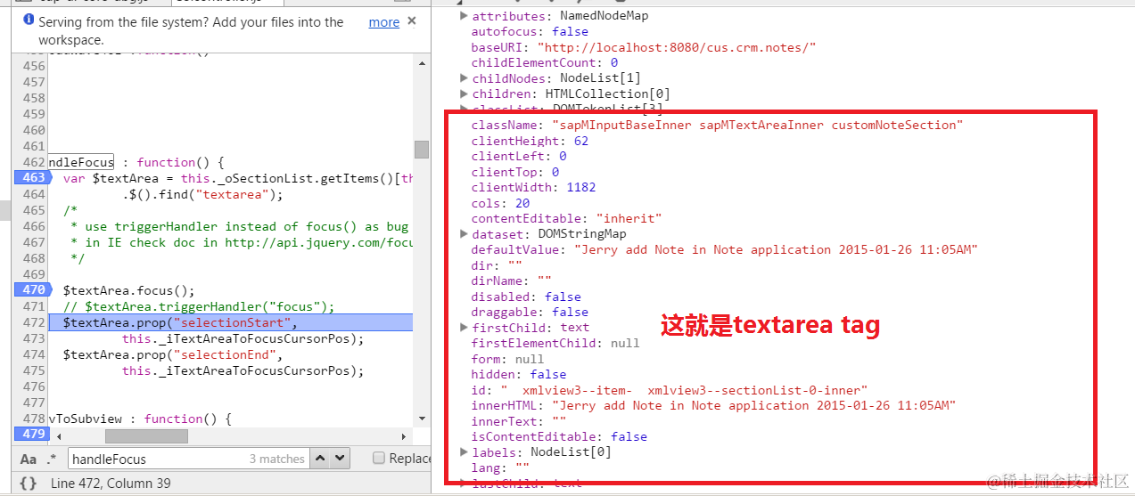Viewport: 1135px width, 496px height.
Task: Click the right arrow of horizontal scrollbar
Action: click(405, 436)
